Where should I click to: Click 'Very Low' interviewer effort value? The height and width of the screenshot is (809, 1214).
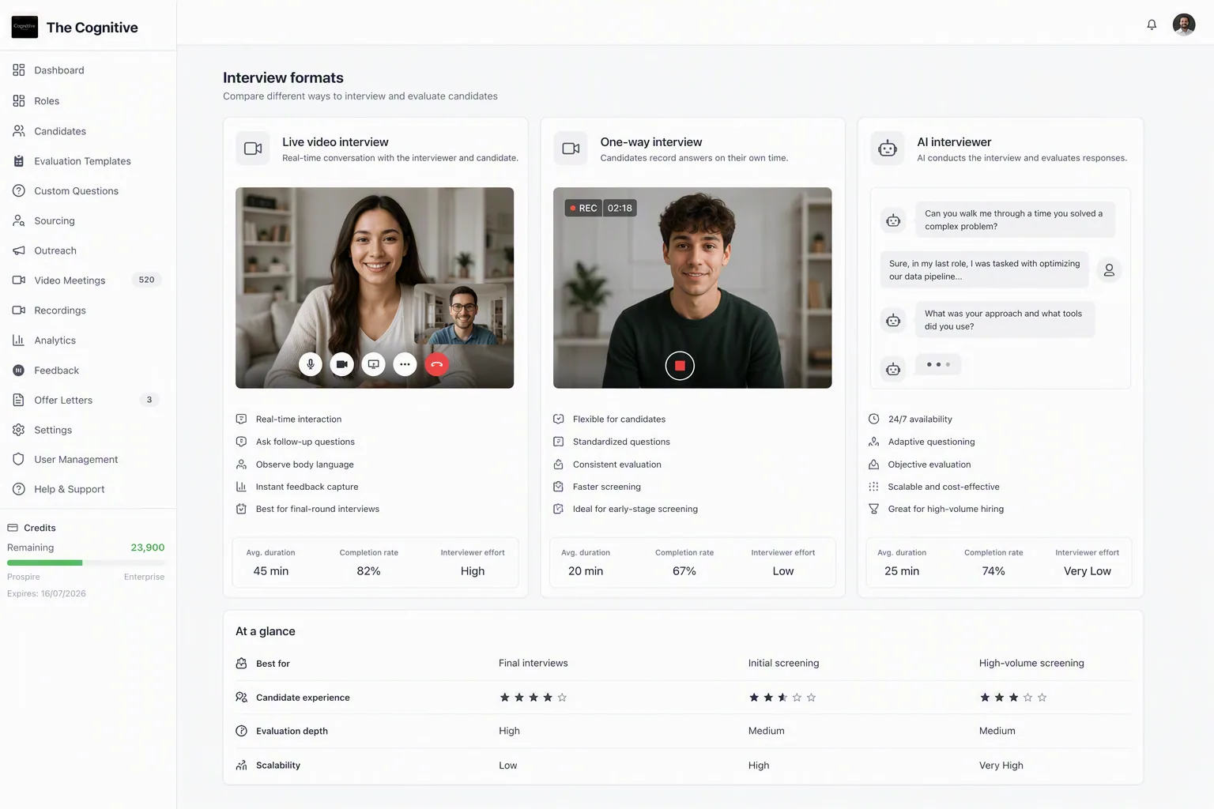point(1088,571)
